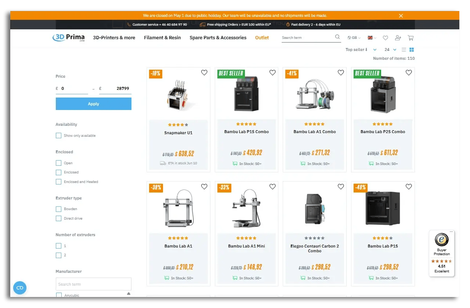Image resolution: width=470 pixels, height=308 pixels.
Task: Select the Direct drive extruder checkbox
Action: click(58, 219)
